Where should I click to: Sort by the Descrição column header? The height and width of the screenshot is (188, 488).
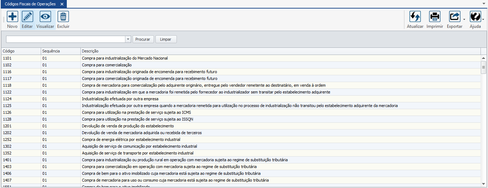click(x=280, y=51)
